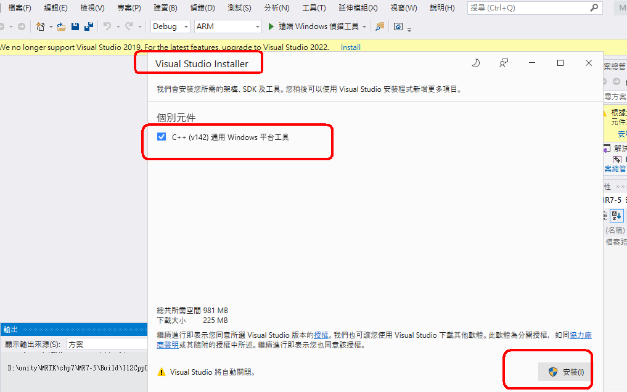Click the navigate forward circle arrow
The image size is (627, 392).
coord(22,27)
